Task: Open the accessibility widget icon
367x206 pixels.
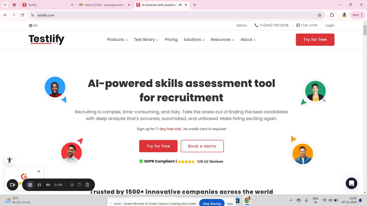Action: pyautogui.click(x=9, y=160)
